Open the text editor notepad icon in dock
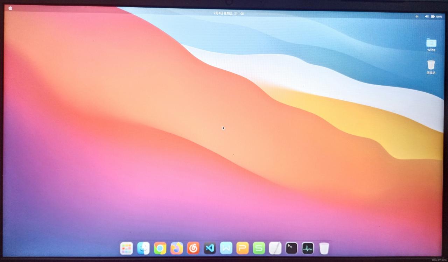This screenshot has height=262, width=448. [x=275, y=248]
